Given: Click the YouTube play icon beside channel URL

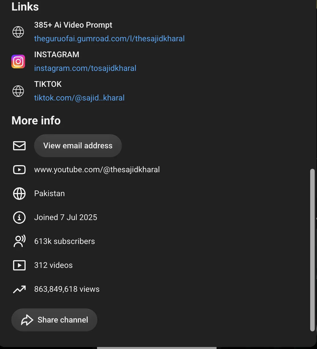Looking at the screenshot, I should click(19, 170).
